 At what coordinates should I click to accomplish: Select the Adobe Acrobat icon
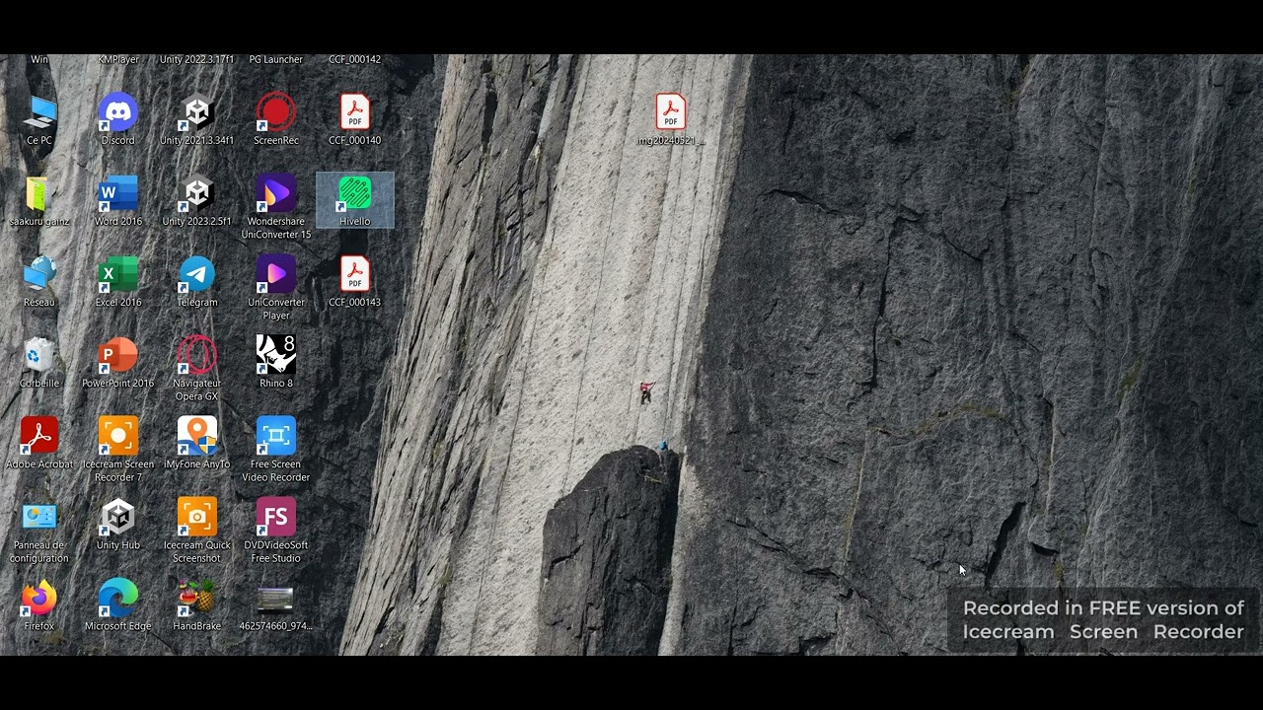[x=39, y=438]
